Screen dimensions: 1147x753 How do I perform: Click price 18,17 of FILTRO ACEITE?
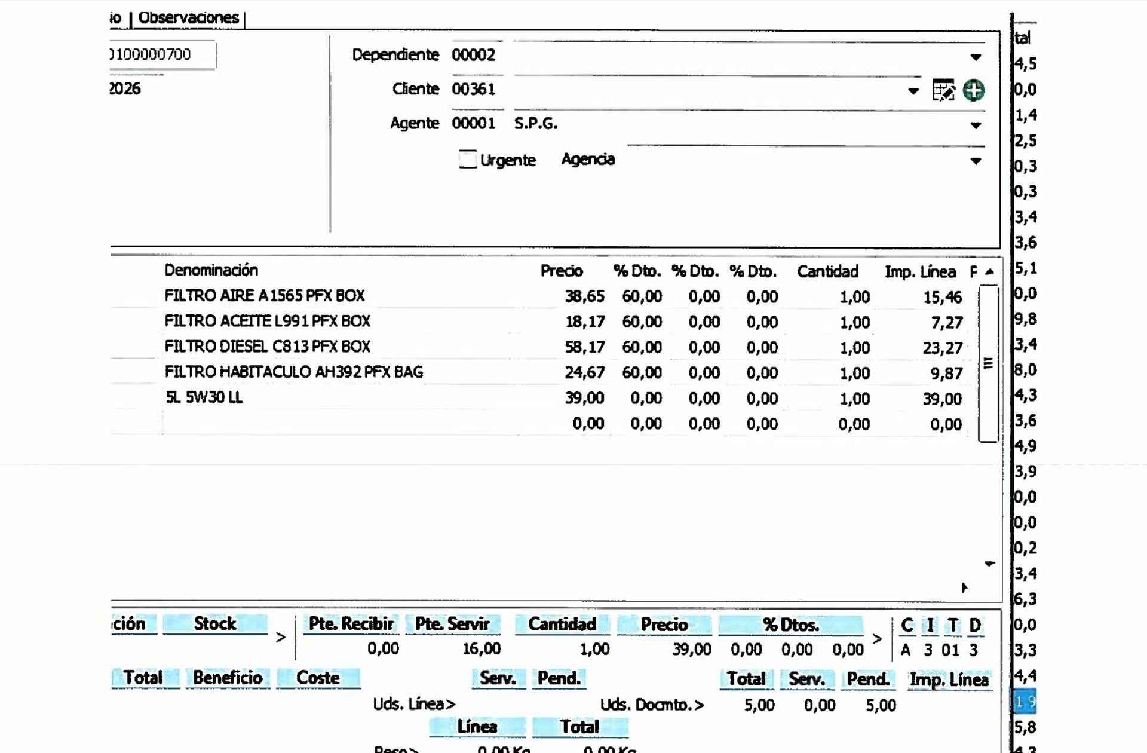pos(584,322)
